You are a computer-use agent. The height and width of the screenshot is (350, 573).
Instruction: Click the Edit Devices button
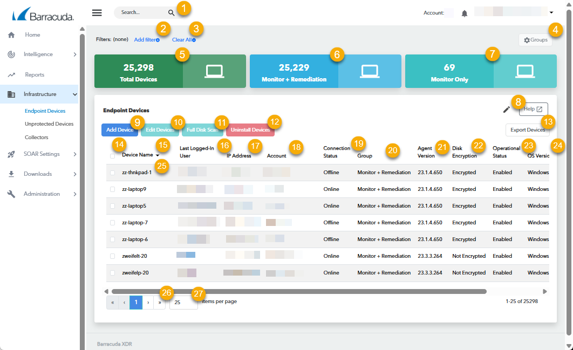pos(160,129)
